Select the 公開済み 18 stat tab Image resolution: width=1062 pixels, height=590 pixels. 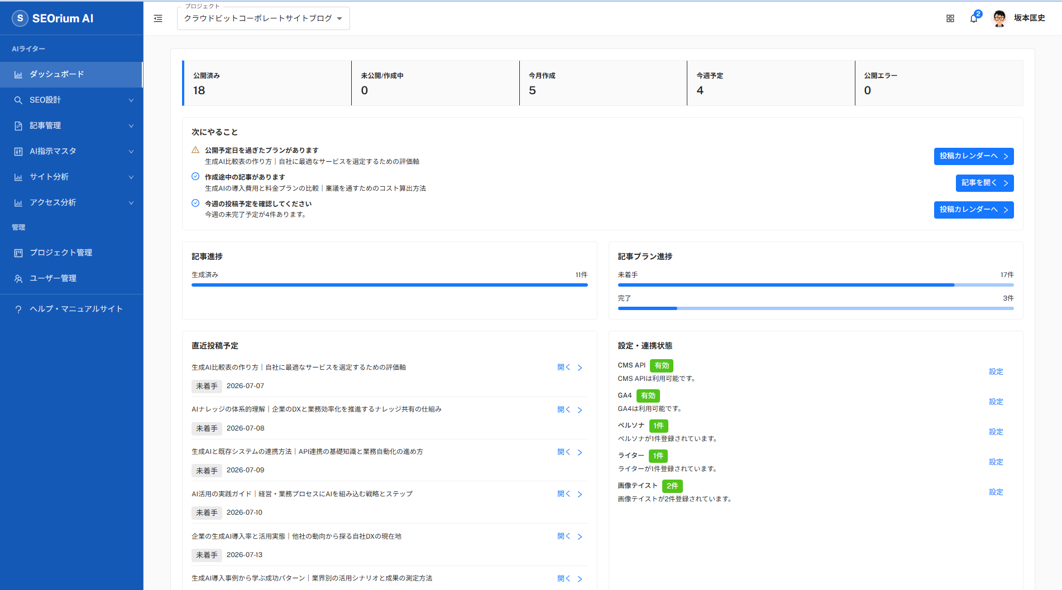click(x=267, y=83)
